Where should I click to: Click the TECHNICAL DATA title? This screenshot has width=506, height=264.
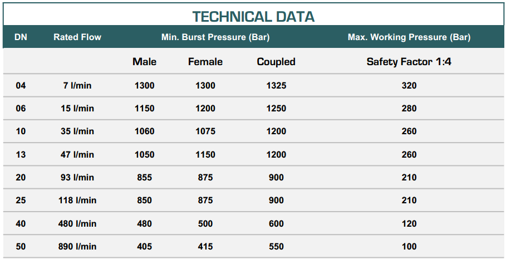coord(253,16)
